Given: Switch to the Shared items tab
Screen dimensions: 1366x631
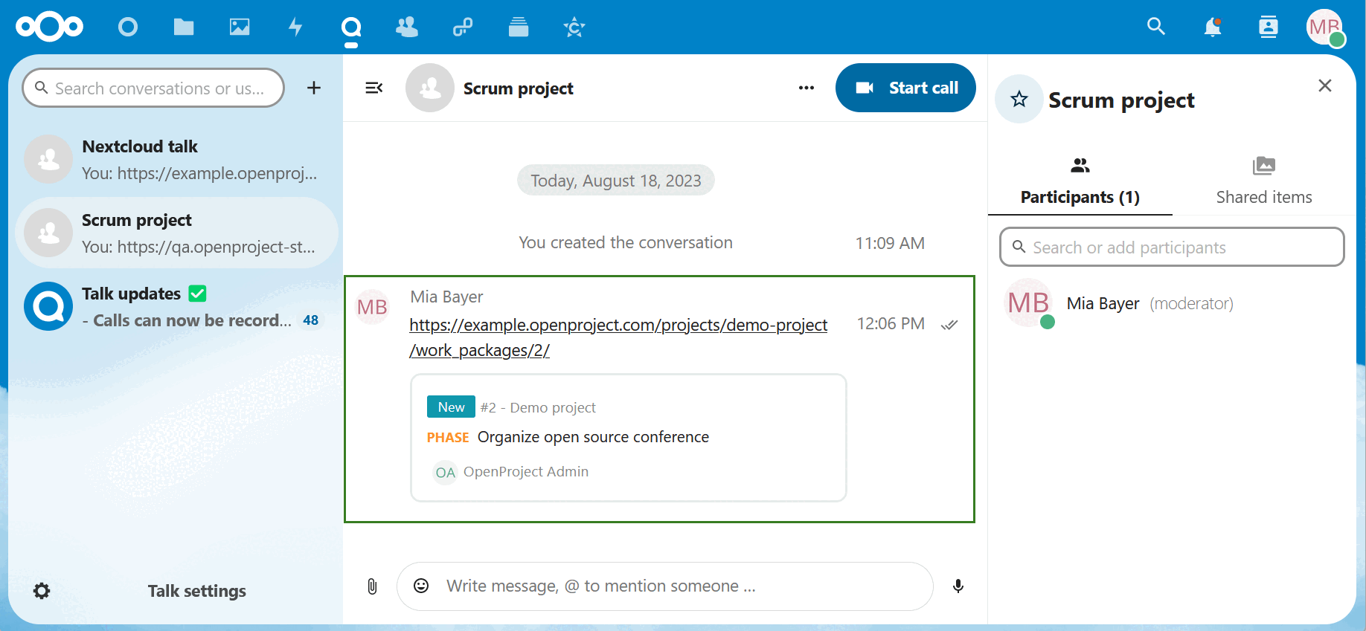Looking at the screenshot, I should coord(1263,181).
